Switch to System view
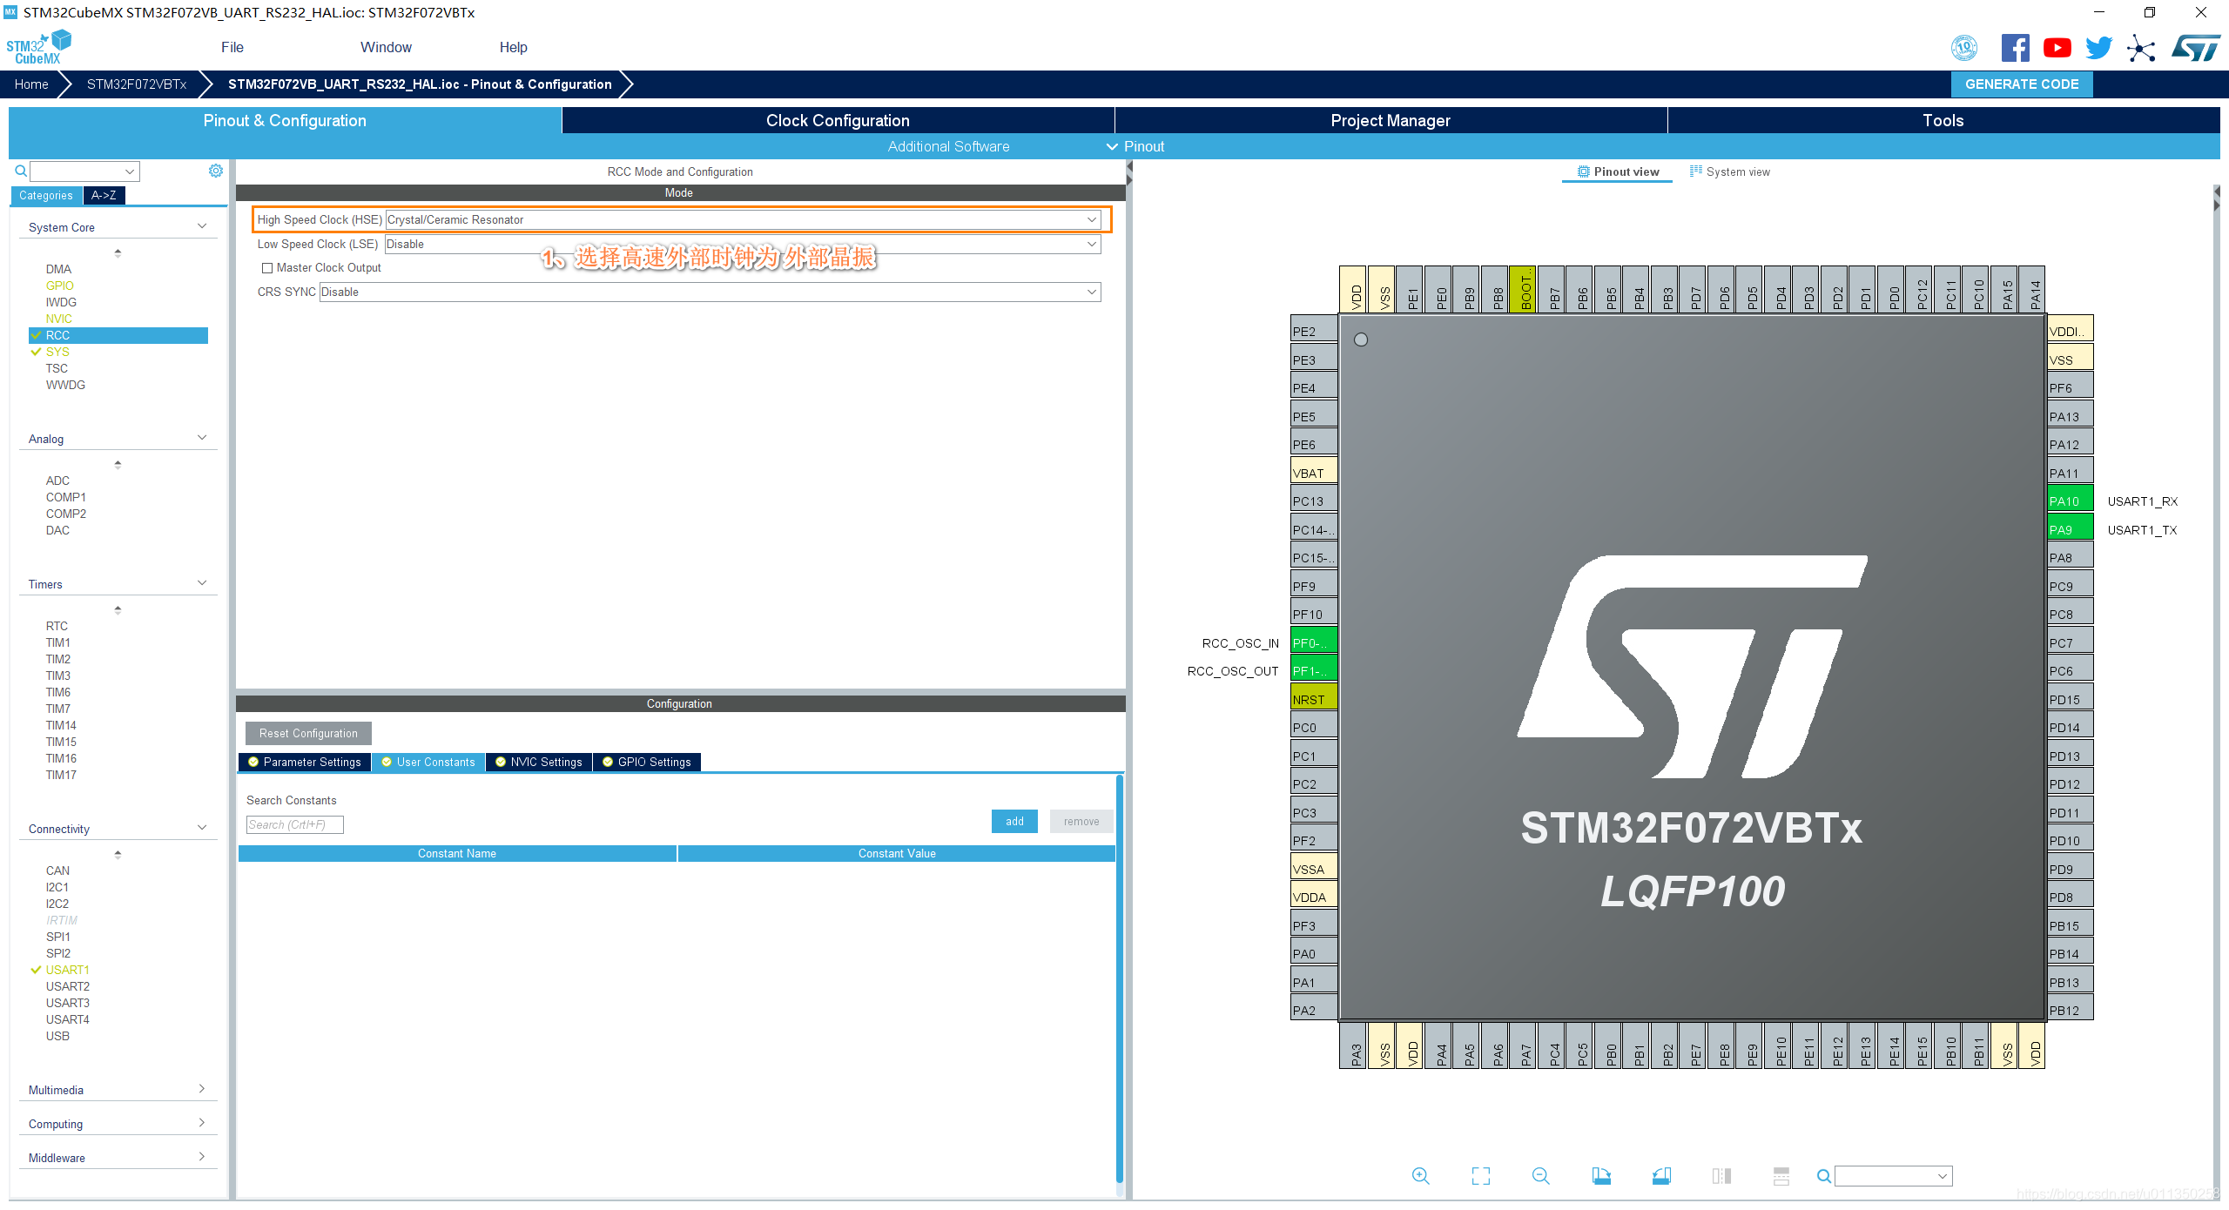Image resolution: width=2229 pixels, height=1210 pixels. coord(1729,171)
